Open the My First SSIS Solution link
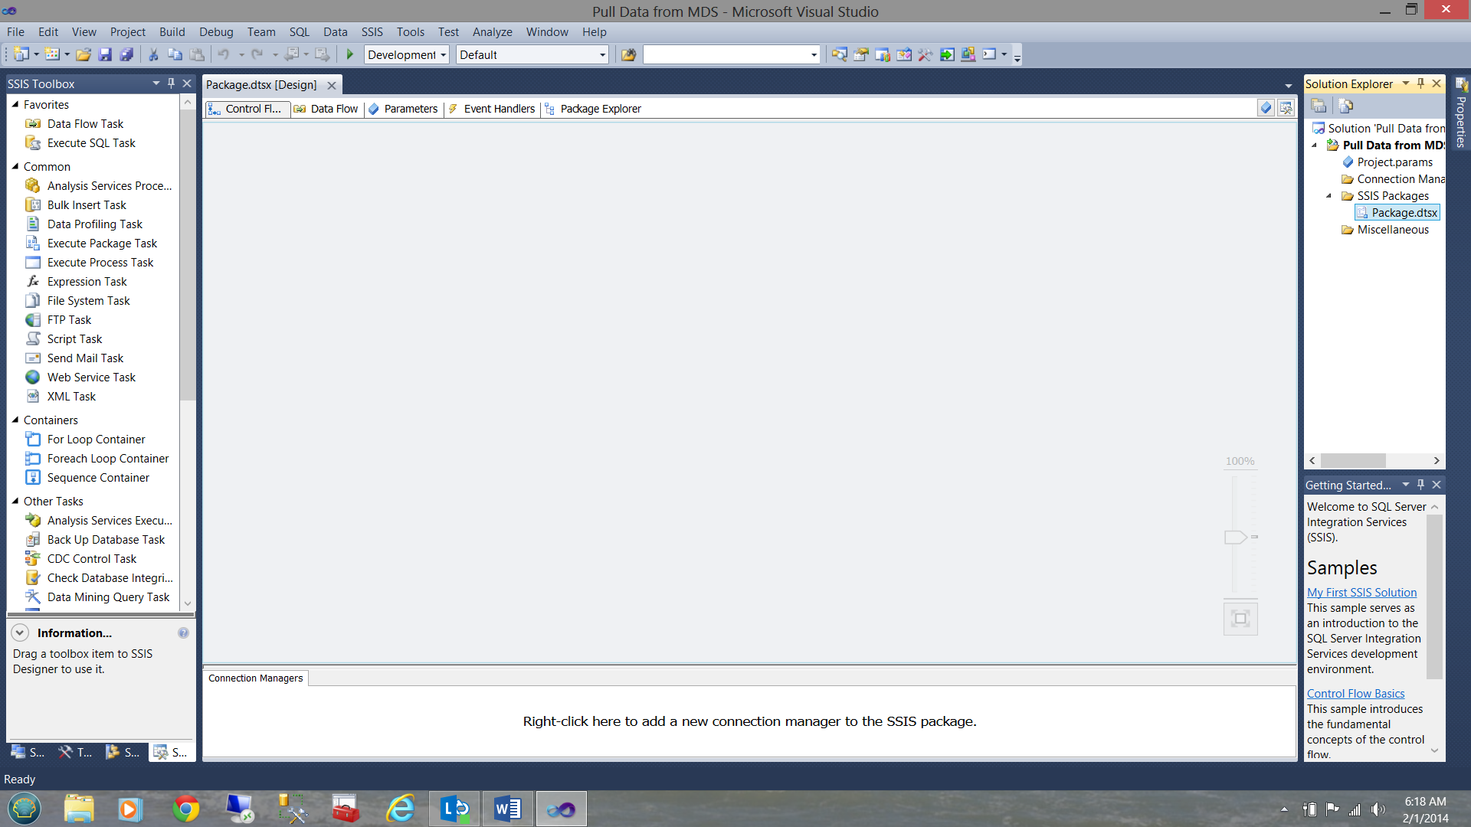1471x827 pixels. tap(1361, 593)
